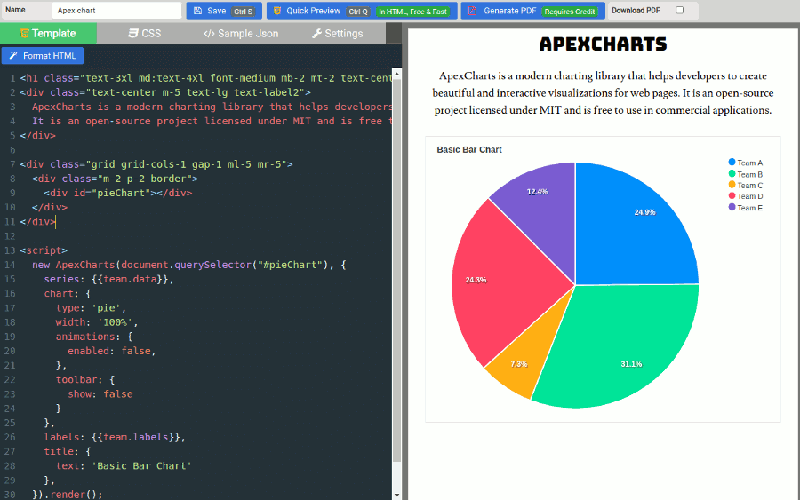Click code line 20 'enabled: false'

click(112, 351)
